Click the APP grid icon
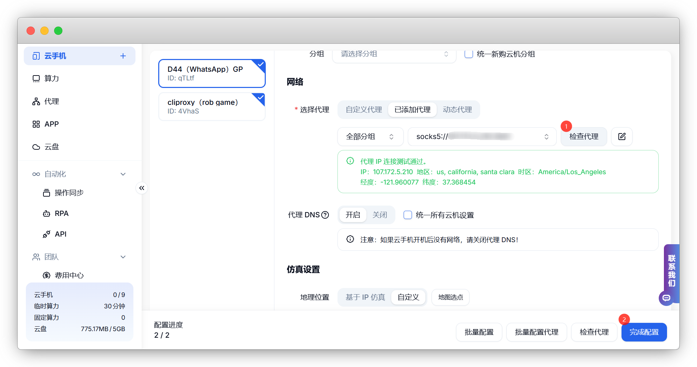Image resolution: width=697 pixels, height=367 pixels. pos(36,124)
